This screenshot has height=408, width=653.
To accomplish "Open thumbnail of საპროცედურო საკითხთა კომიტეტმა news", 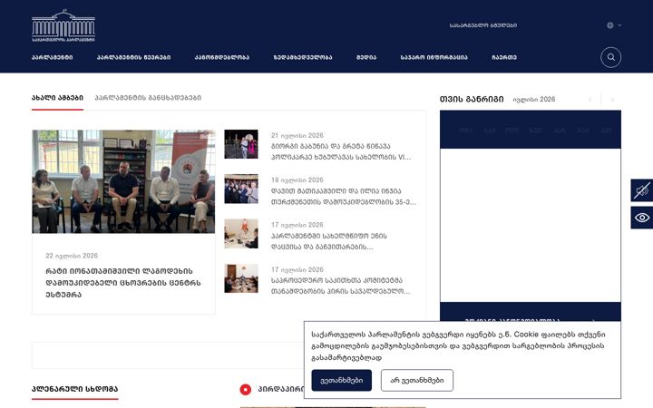I will [x=241, y=278].
